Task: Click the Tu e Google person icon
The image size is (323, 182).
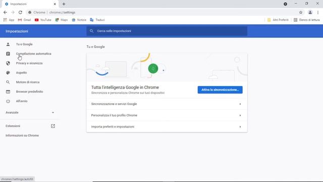Action: (x=8, y=44)
